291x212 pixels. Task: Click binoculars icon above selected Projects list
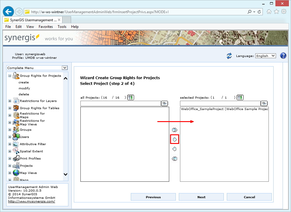(x=264, y=103)
